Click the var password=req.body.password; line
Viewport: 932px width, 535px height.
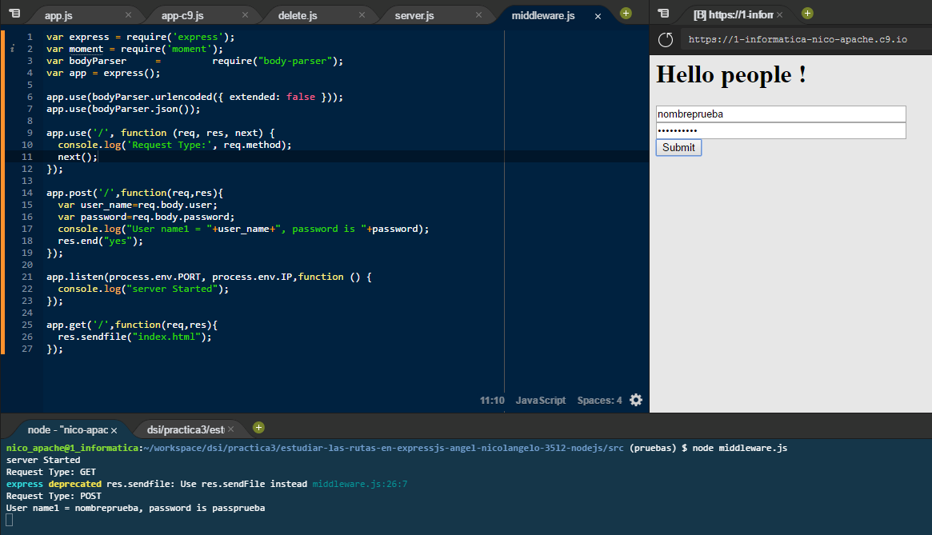tap(146, 217)
